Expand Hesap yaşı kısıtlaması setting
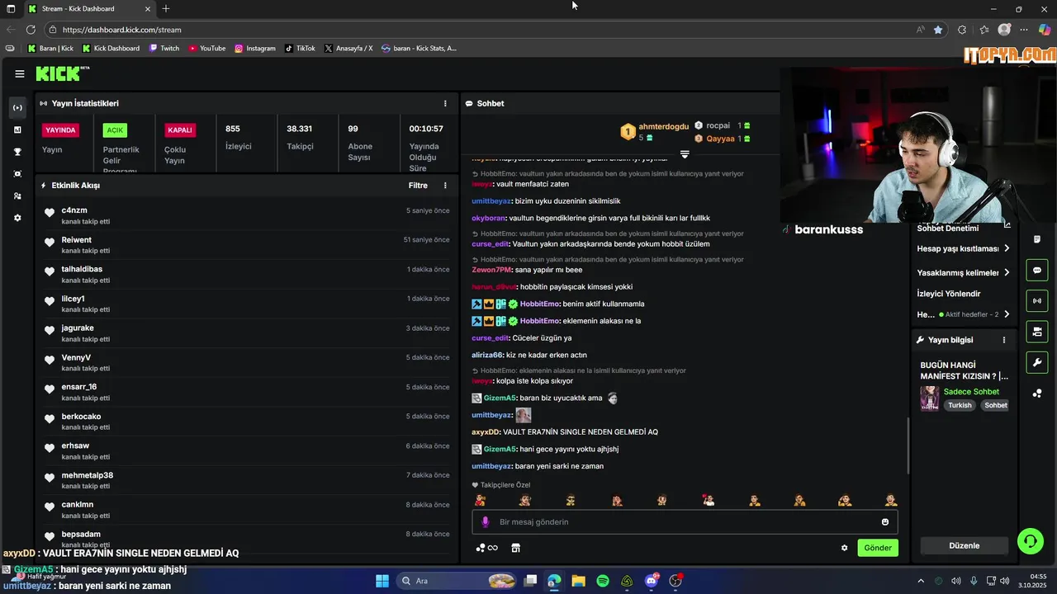The width and height of the screenshot is (1057, 594). tap(963, 248)
